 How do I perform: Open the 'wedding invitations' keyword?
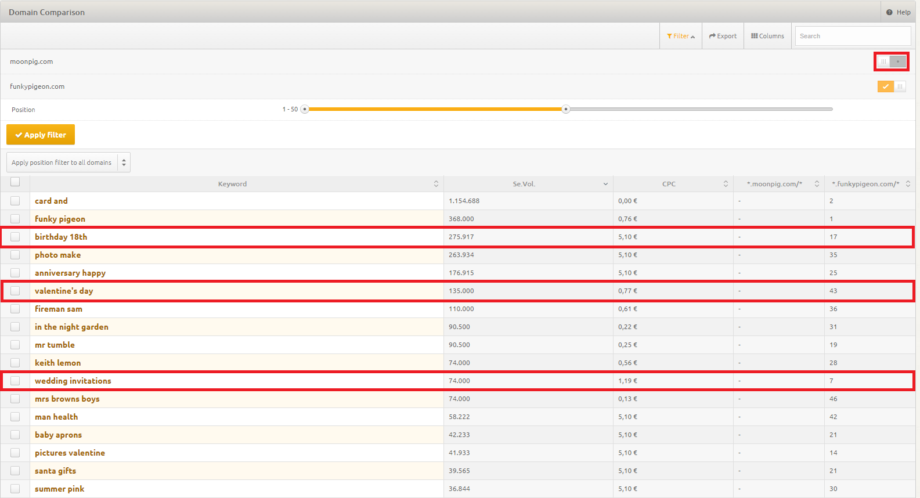tap(73, 381)
